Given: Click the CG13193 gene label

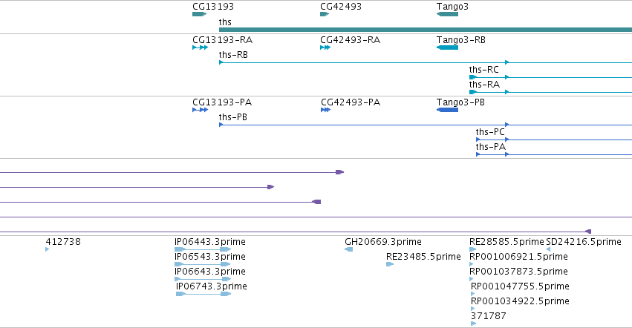Looking at the screenshot, I should point(213,7).
